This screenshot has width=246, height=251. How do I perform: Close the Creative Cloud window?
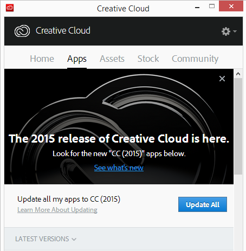click(231, 7)
